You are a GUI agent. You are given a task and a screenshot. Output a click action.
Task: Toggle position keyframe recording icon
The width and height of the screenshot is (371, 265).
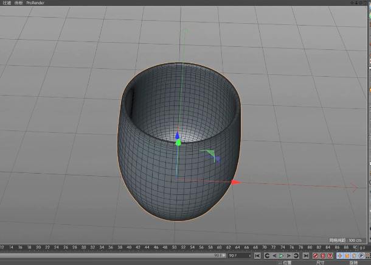(x=340, y=256)
